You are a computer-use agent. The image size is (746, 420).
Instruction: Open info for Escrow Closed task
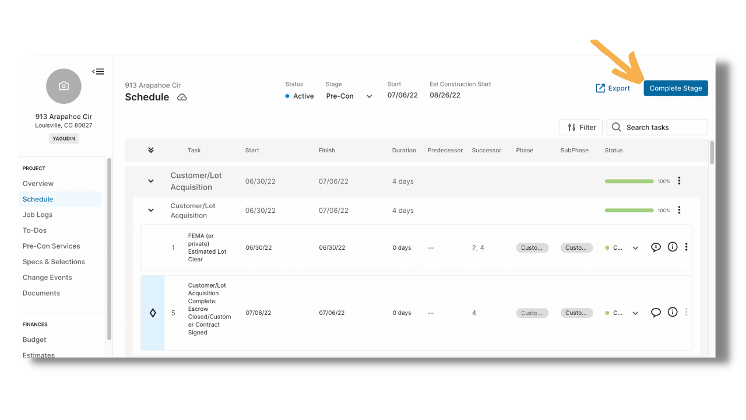click(673, 313)
